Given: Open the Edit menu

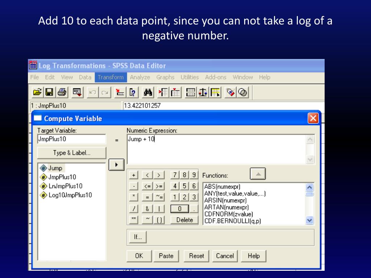Looking at the screenshot, I should tap(50, 77).
